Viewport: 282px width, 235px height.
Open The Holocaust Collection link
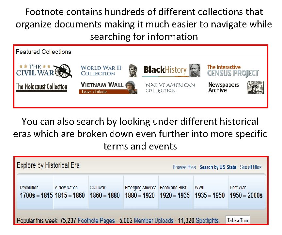tap(41, 87)
